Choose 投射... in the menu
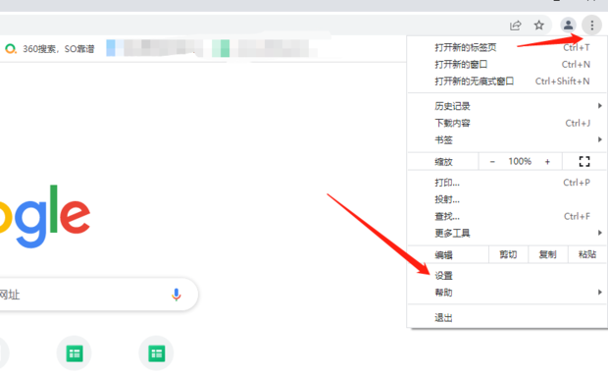Screen dimensions: 608x378 pos(507,199)
